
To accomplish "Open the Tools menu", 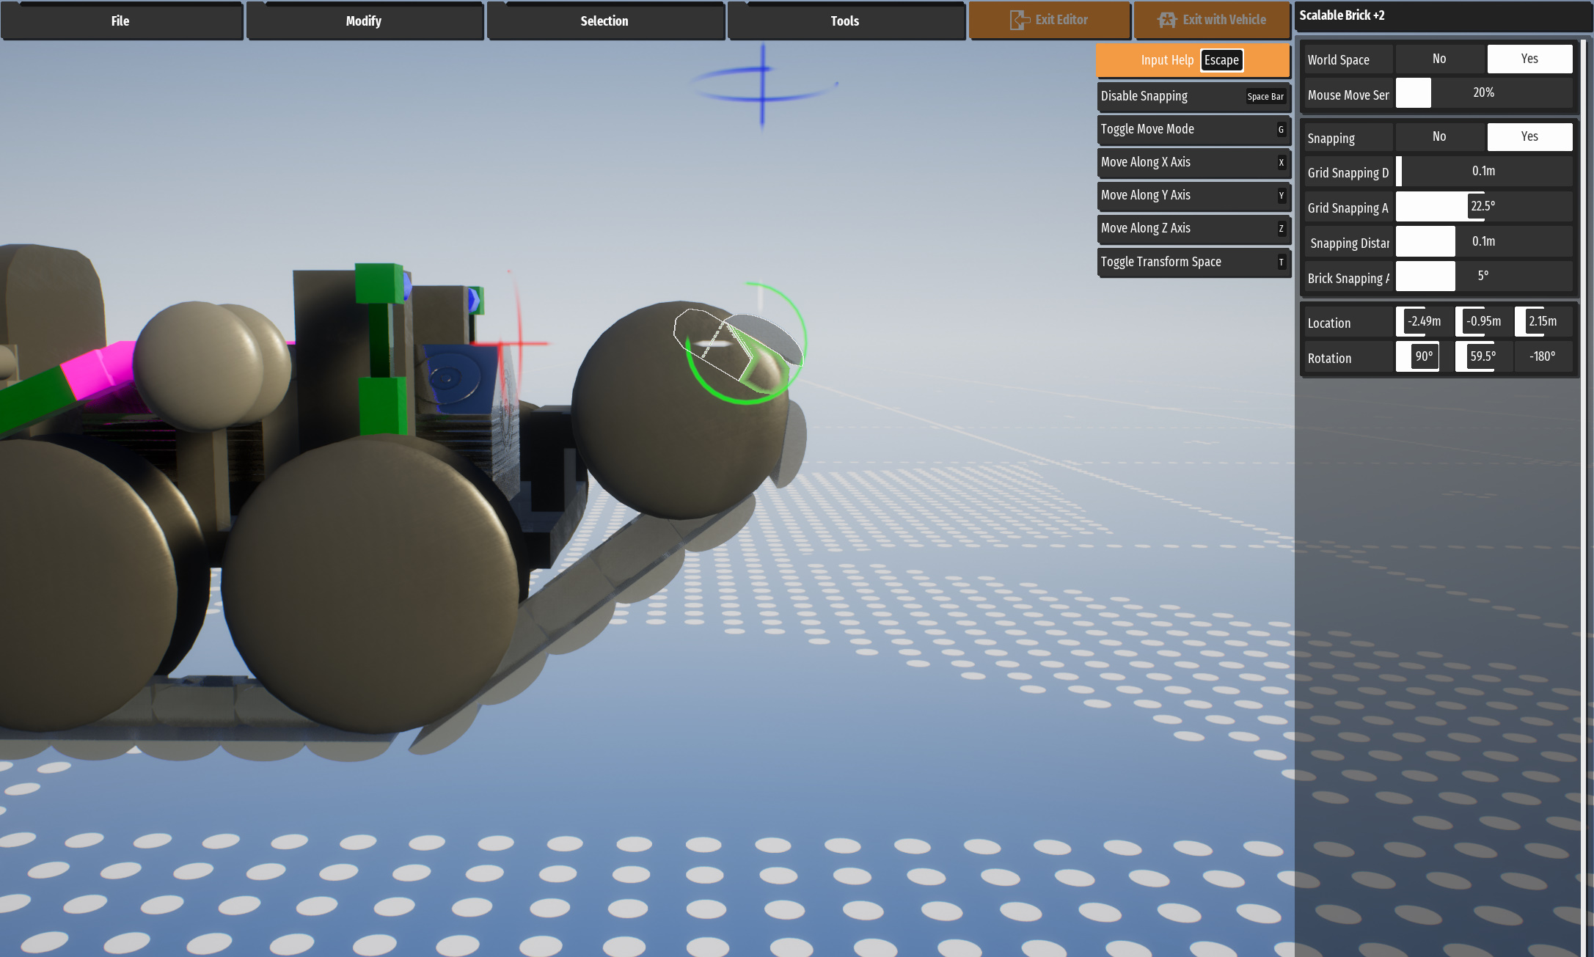I will (x=845, y=21).
